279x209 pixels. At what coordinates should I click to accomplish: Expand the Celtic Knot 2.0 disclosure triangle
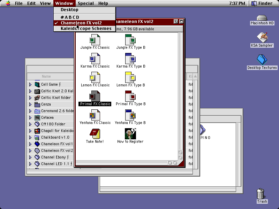pyautogui.click(x=30, y=91)
